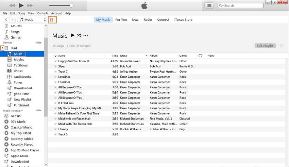Select Tones under iPad
The width and height of the screenshot is (289, 167).
coord(18,82)
